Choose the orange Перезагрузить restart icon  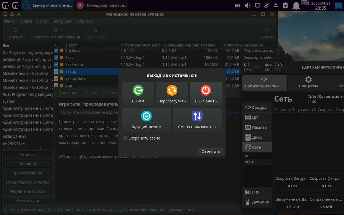point(172,90)
